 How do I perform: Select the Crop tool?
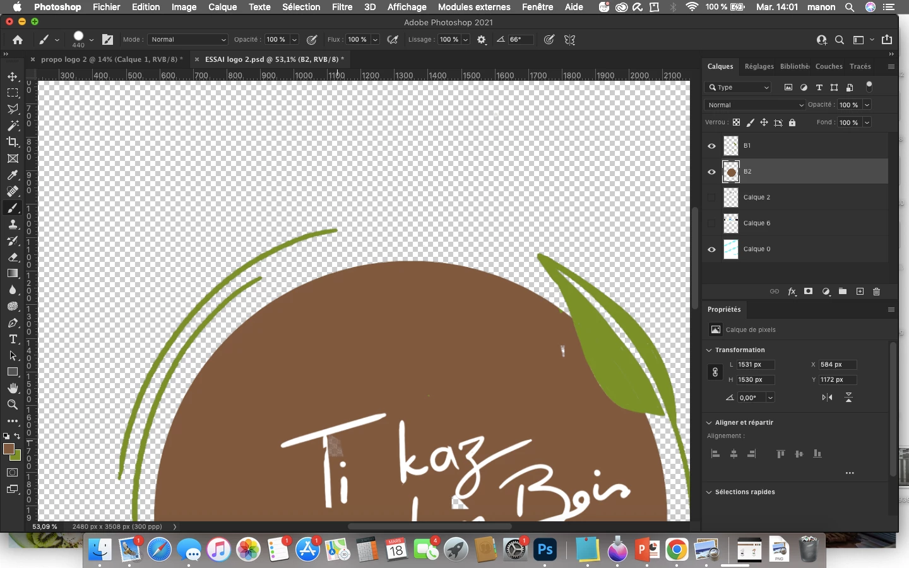13,142
